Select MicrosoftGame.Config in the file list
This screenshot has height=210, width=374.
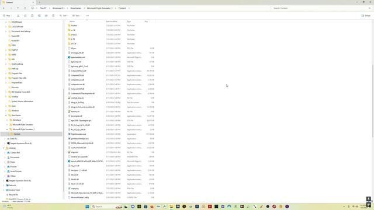point(80,197)
